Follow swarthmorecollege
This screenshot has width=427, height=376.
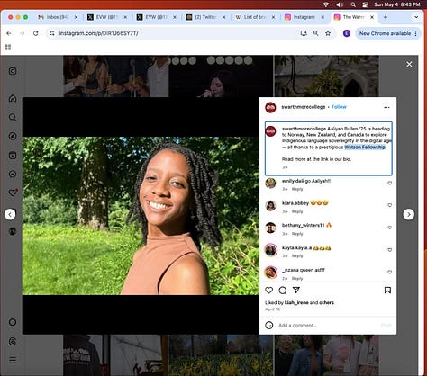point(339,107)
